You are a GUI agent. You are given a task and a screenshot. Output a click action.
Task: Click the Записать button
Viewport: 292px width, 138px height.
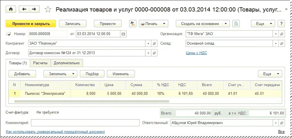pyautogui.click(x=73, y=24)
